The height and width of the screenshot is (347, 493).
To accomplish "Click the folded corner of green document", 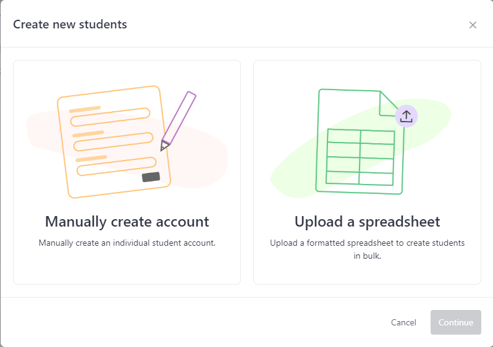I will [389, 104].
